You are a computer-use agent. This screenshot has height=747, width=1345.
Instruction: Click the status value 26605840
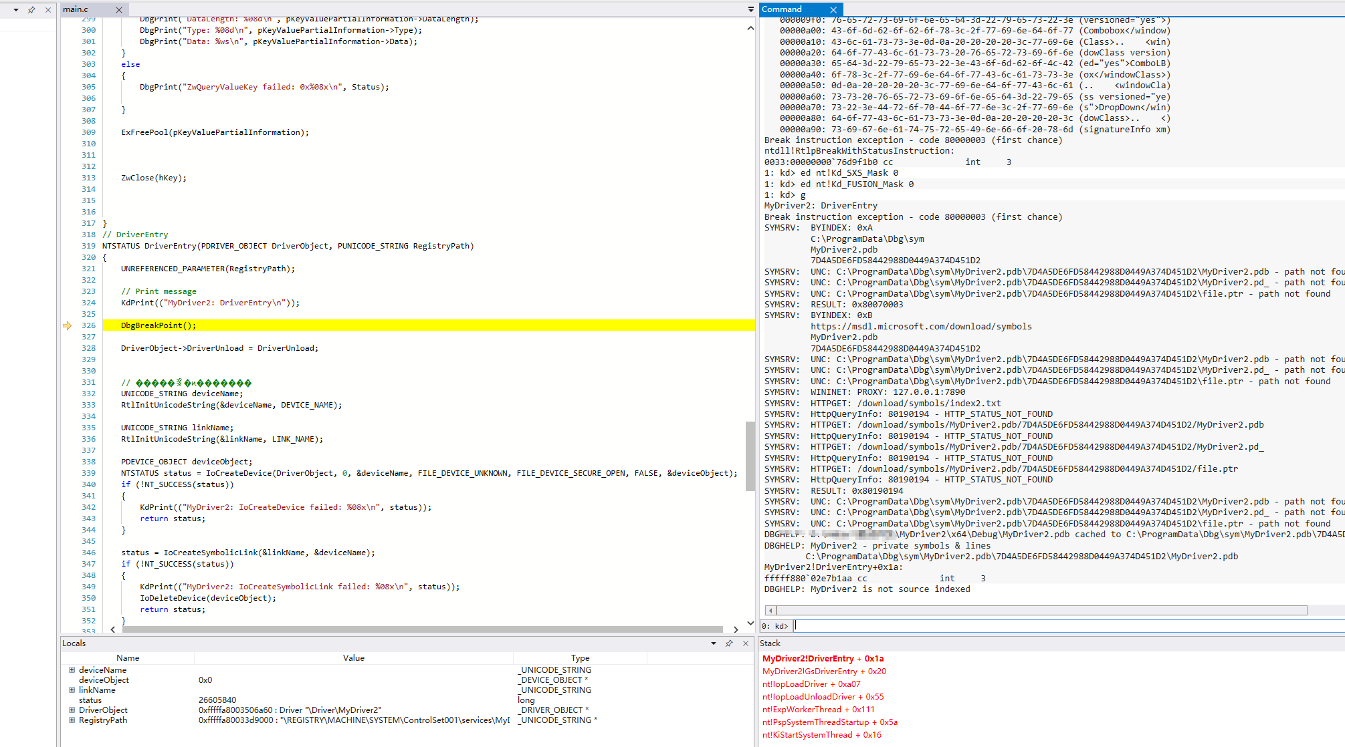click(x=217, y=700)
